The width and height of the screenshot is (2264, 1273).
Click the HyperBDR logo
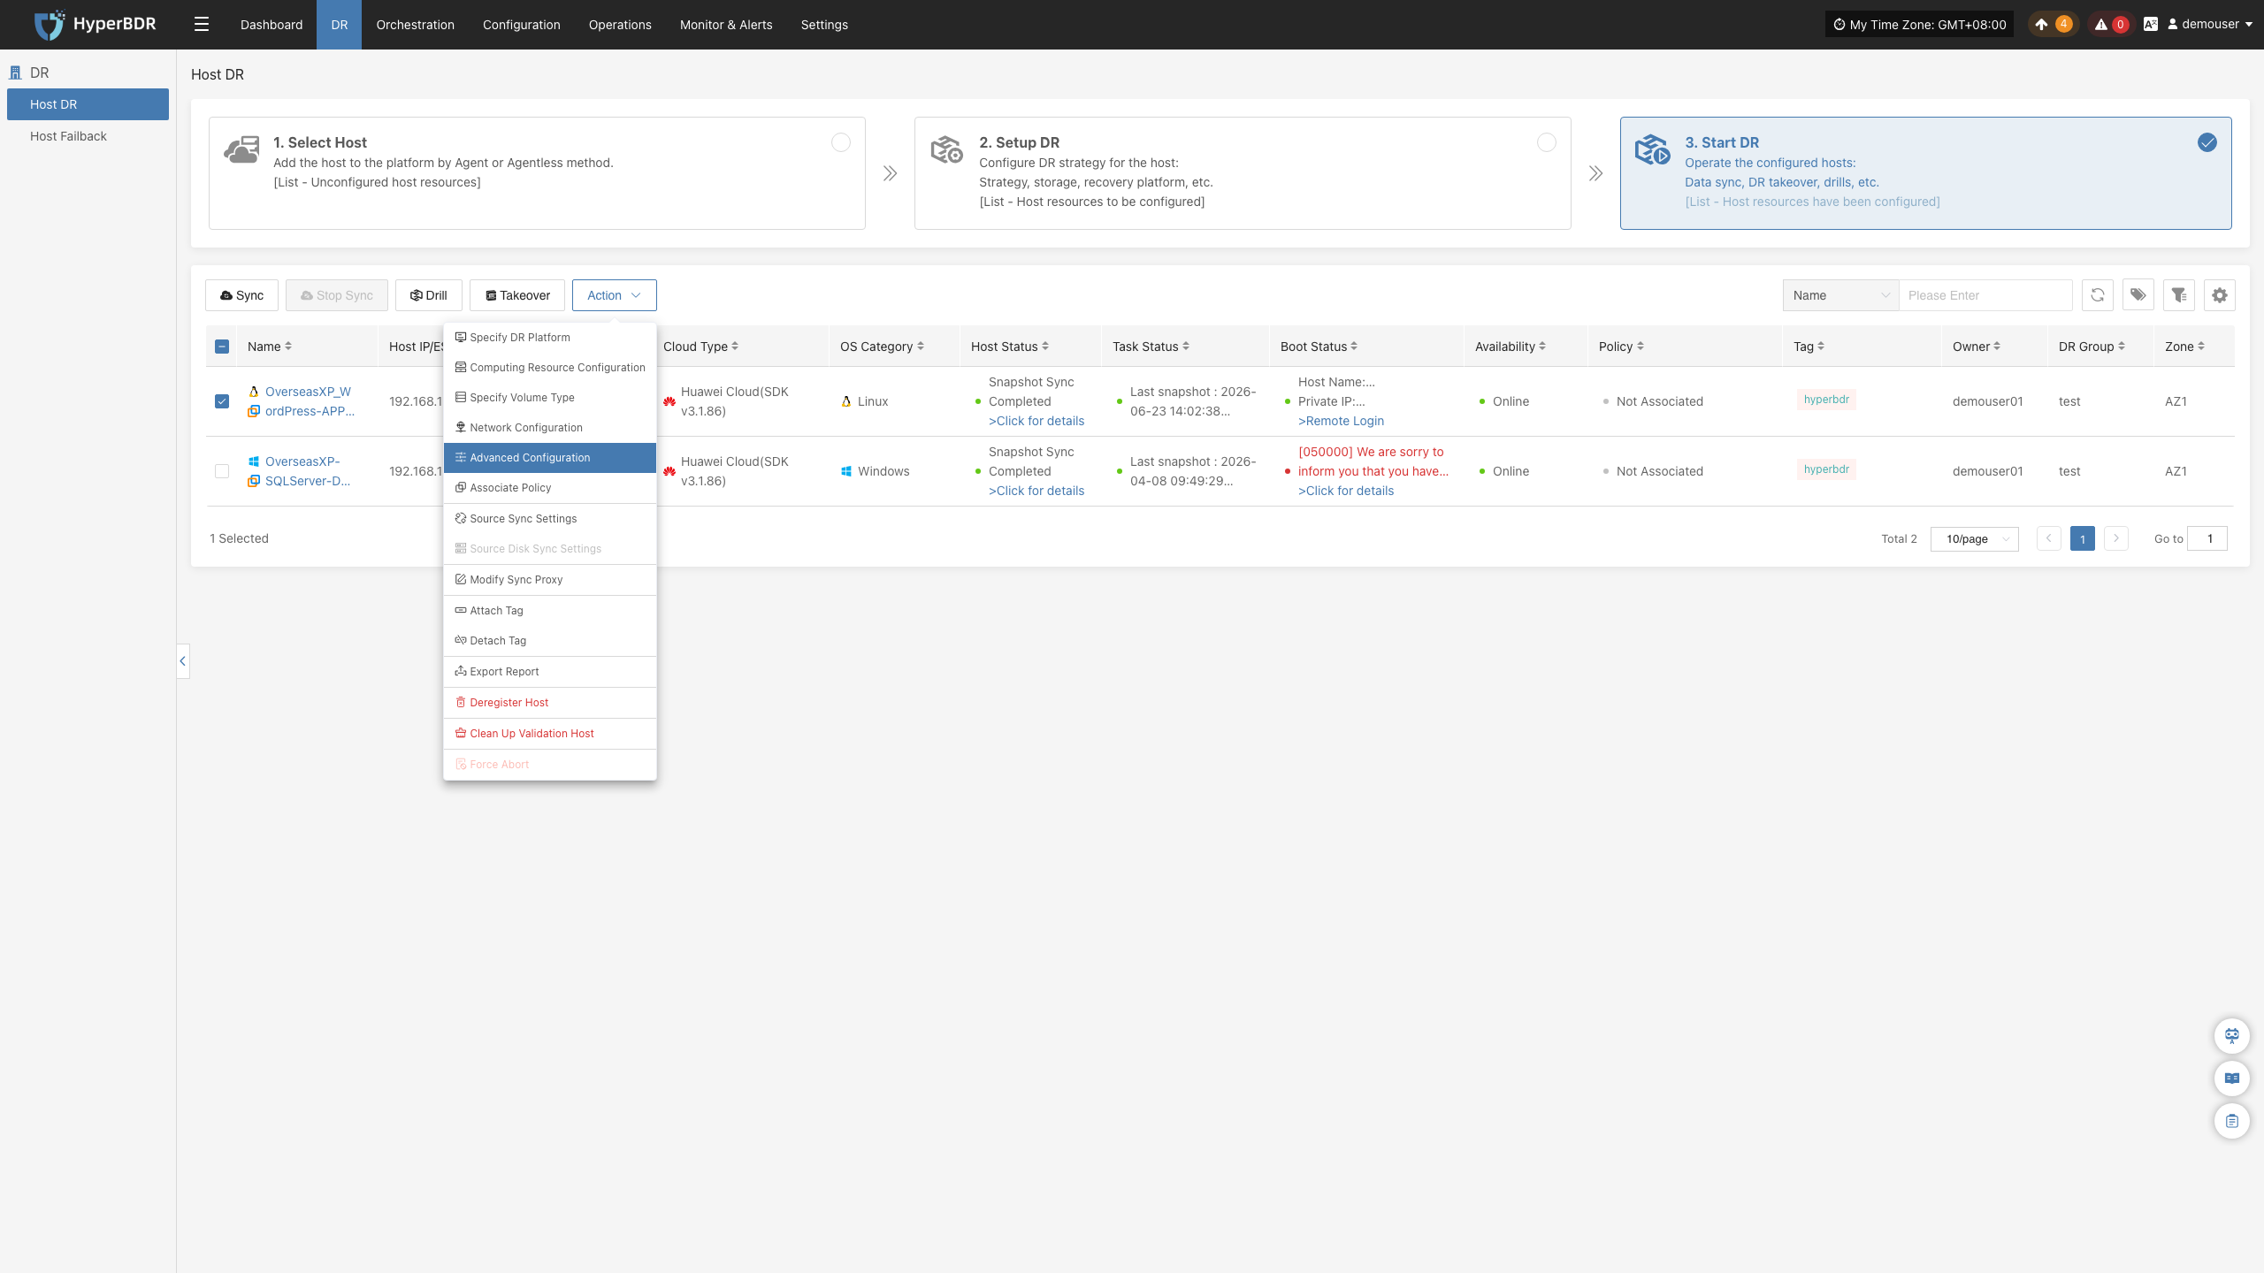click(95, 25)
